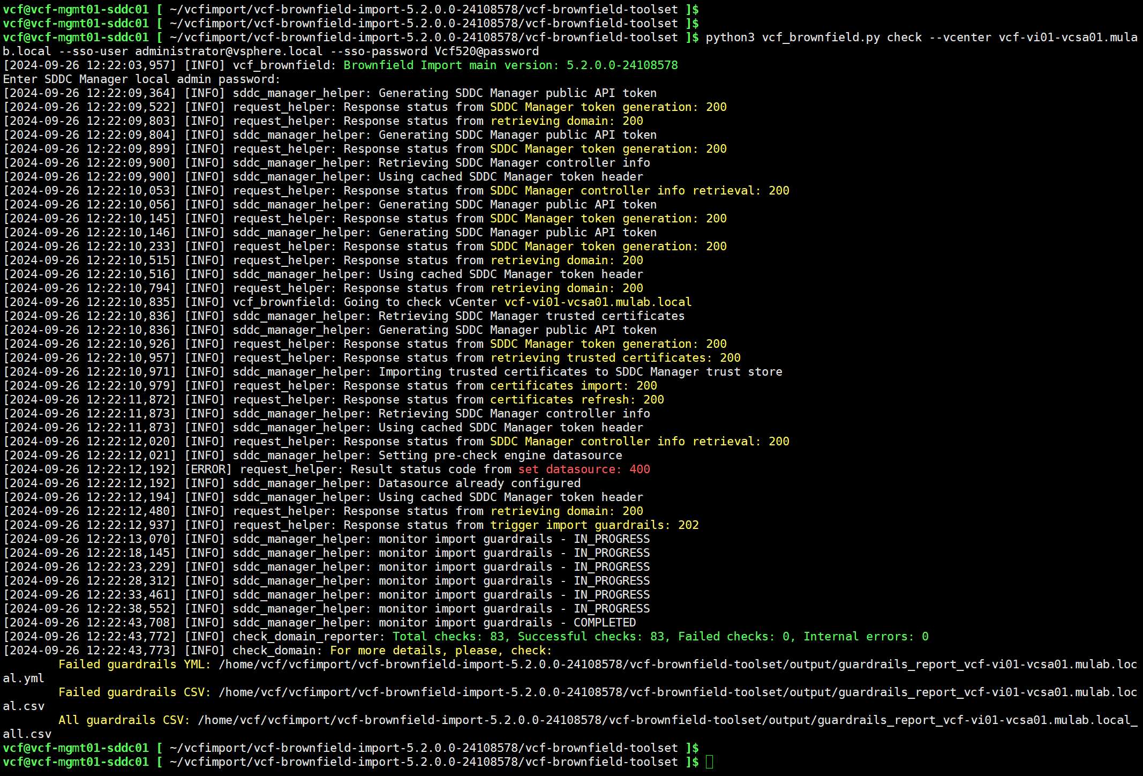The height and width of the screenshot is (776, 1143).
Task: Click 'Enter SDDC Manager local admin password:' line
Action: (x=141, y=79)
